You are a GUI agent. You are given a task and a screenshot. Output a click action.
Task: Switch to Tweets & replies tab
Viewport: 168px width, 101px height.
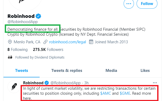click(x=67, y=71)
